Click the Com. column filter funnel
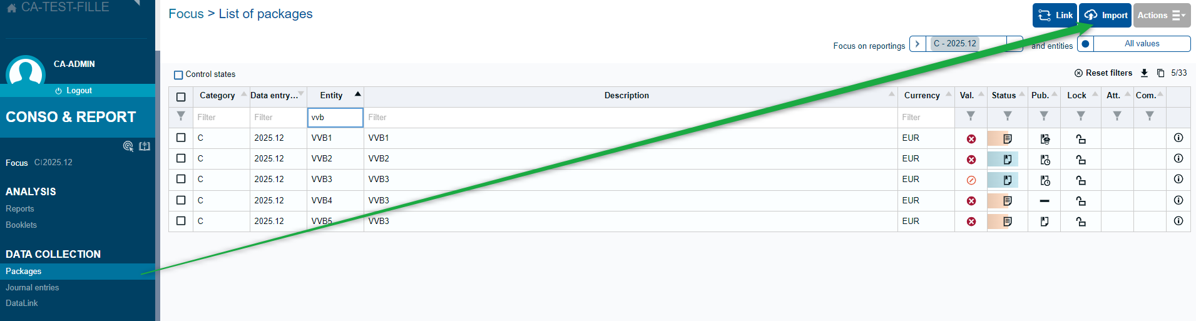The image size is (1196, 321). click(x=1150, y=116)
